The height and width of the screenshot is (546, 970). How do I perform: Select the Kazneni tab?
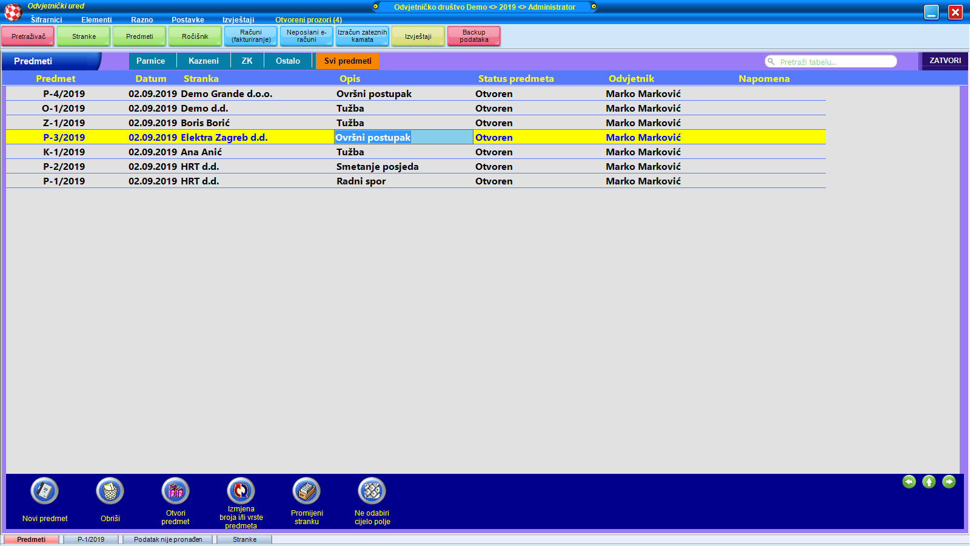click(203, 61)
